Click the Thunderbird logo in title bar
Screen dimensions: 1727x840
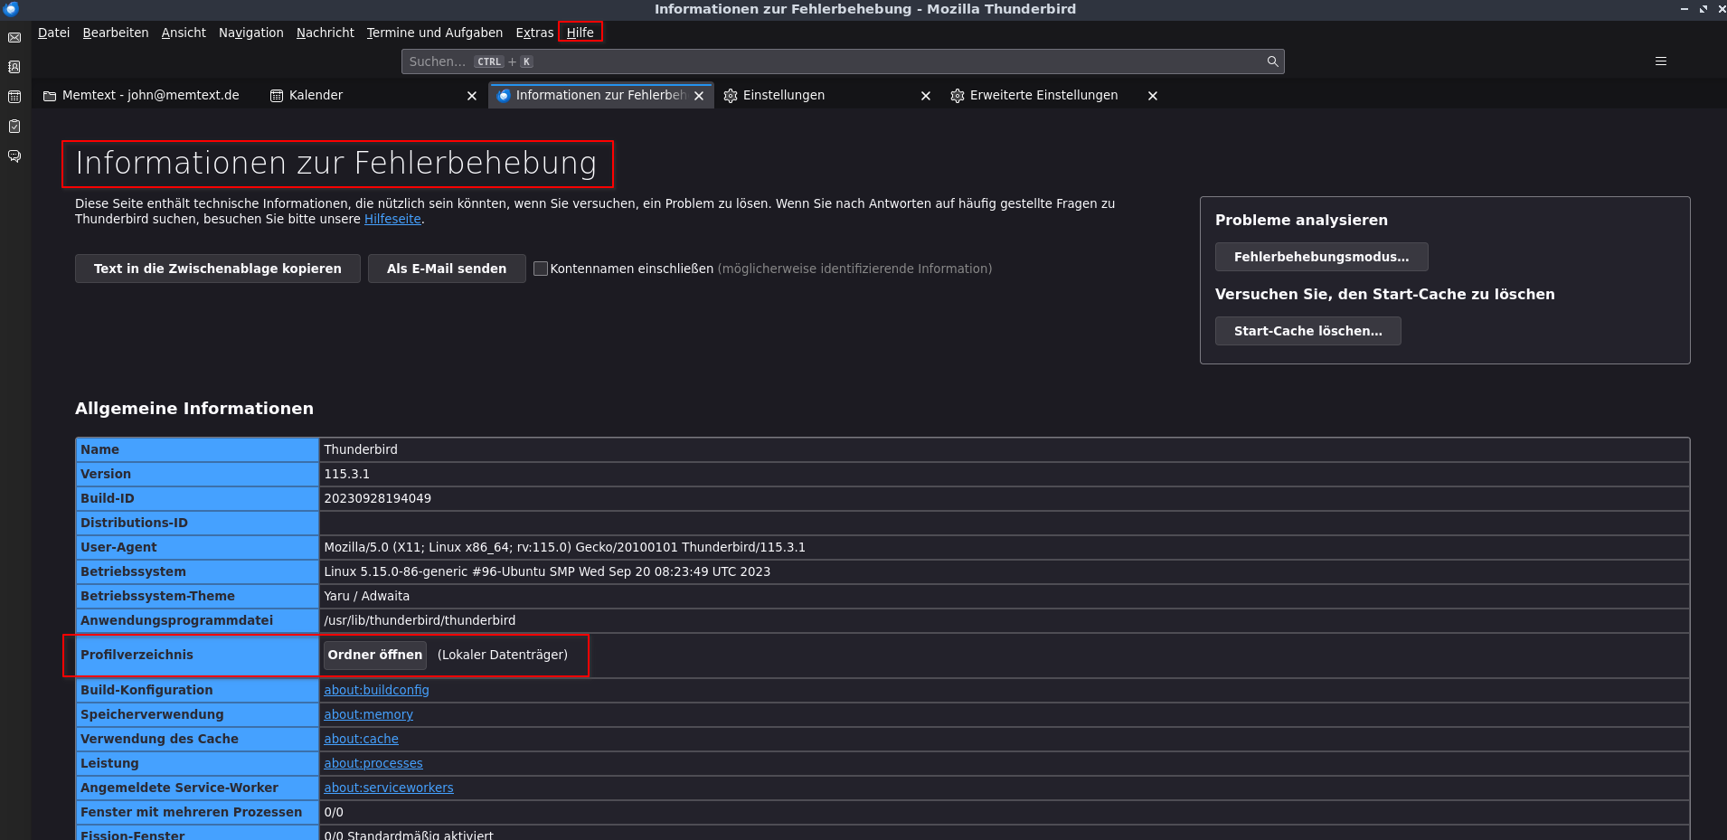click(11, 9)
